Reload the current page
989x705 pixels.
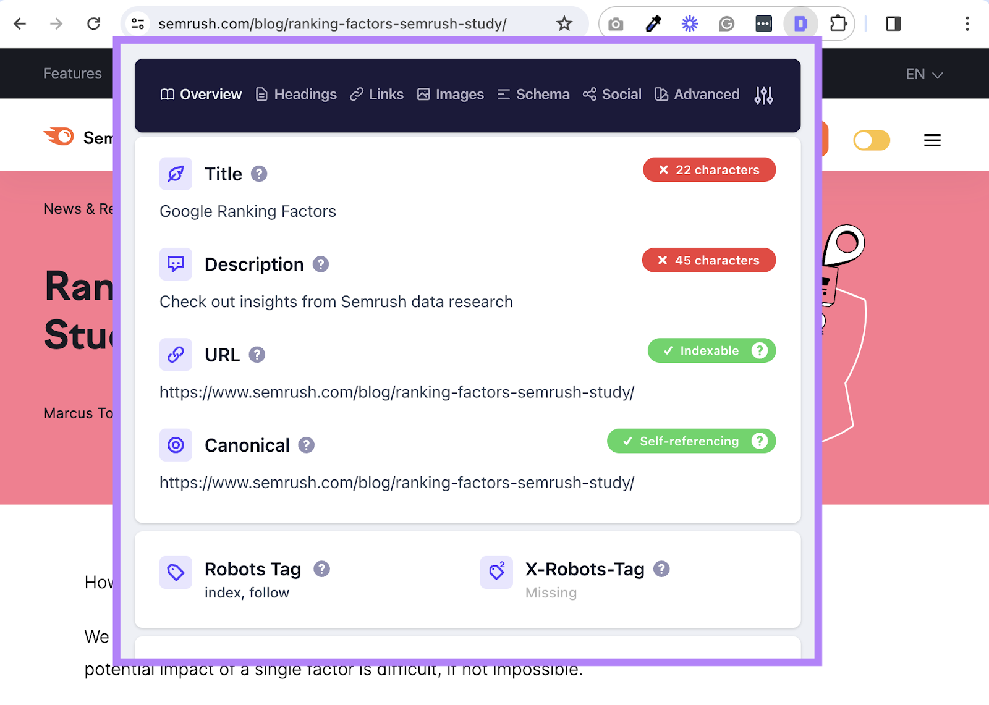tap(94, 23)
